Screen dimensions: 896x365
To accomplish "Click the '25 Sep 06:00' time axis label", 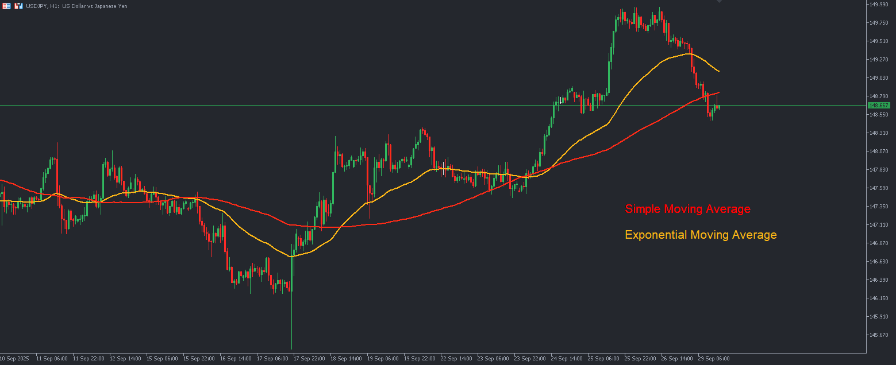I will (x=605, y=359).
